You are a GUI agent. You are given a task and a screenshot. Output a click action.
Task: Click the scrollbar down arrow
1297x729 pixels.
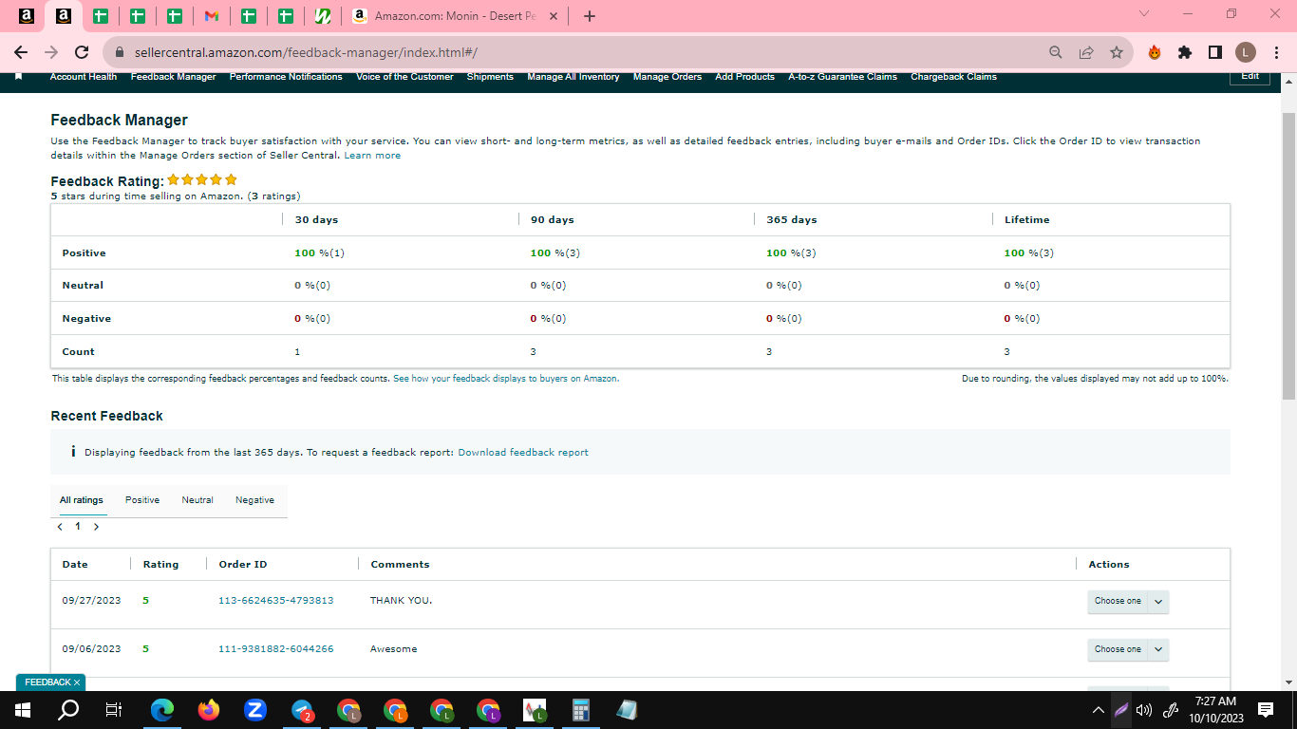(1288, 682)
